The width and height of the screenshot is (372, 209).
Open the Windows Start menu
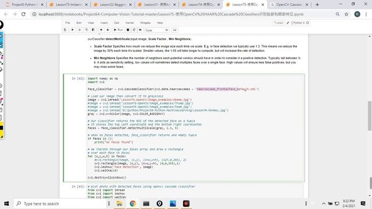pos(6,204)
